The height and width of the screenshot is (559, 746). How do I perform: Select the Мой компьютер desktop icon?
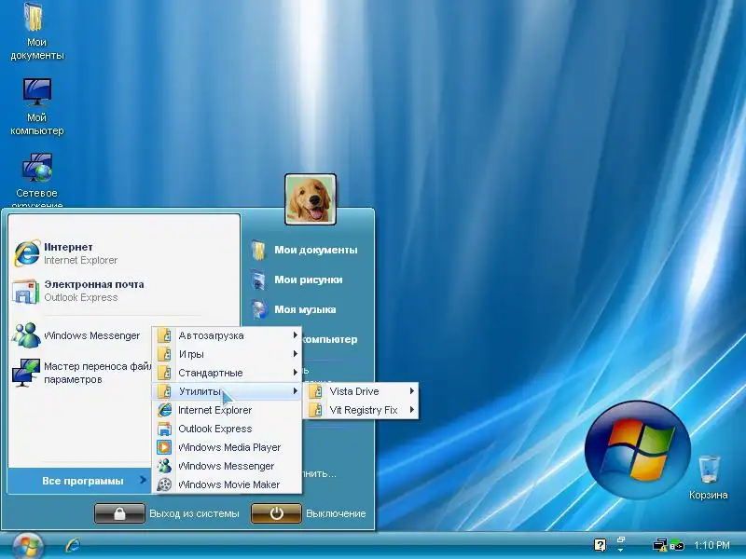click(36, 107)
